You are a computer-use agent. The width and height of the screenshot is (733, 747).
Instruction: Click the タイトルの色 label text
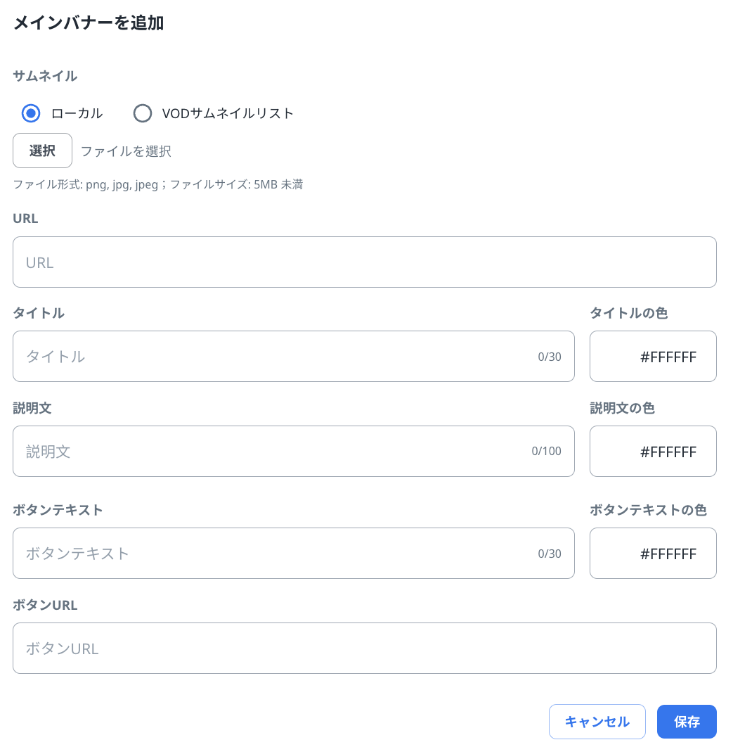pos(628,313)
